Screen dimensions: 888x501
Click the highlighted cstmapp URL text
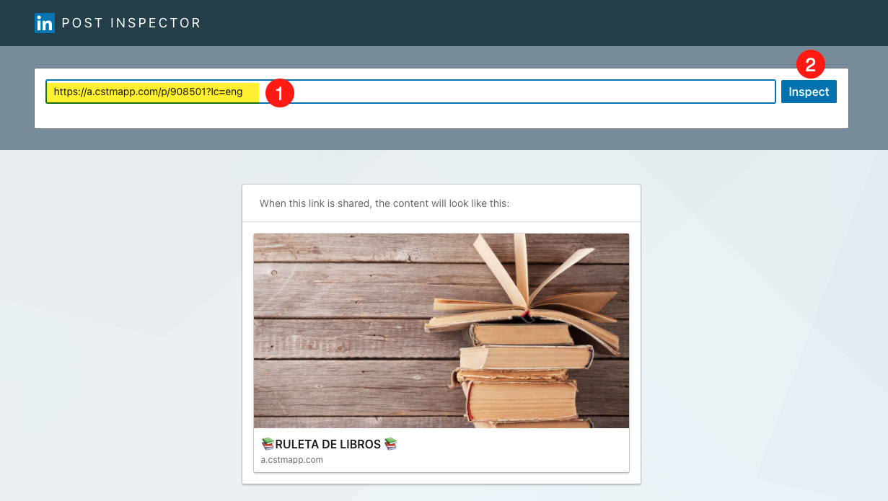point(148,92)
